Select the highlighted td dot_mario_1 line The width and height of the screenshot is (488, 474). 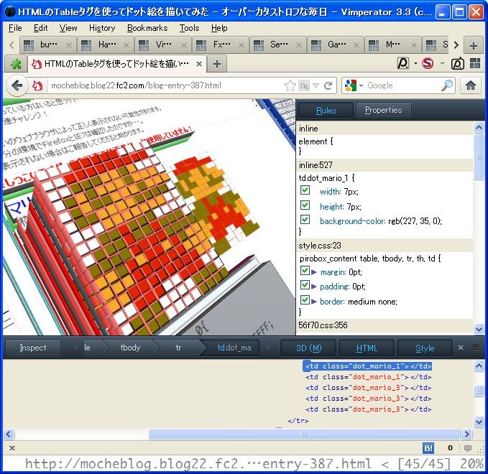coord(368,366)
